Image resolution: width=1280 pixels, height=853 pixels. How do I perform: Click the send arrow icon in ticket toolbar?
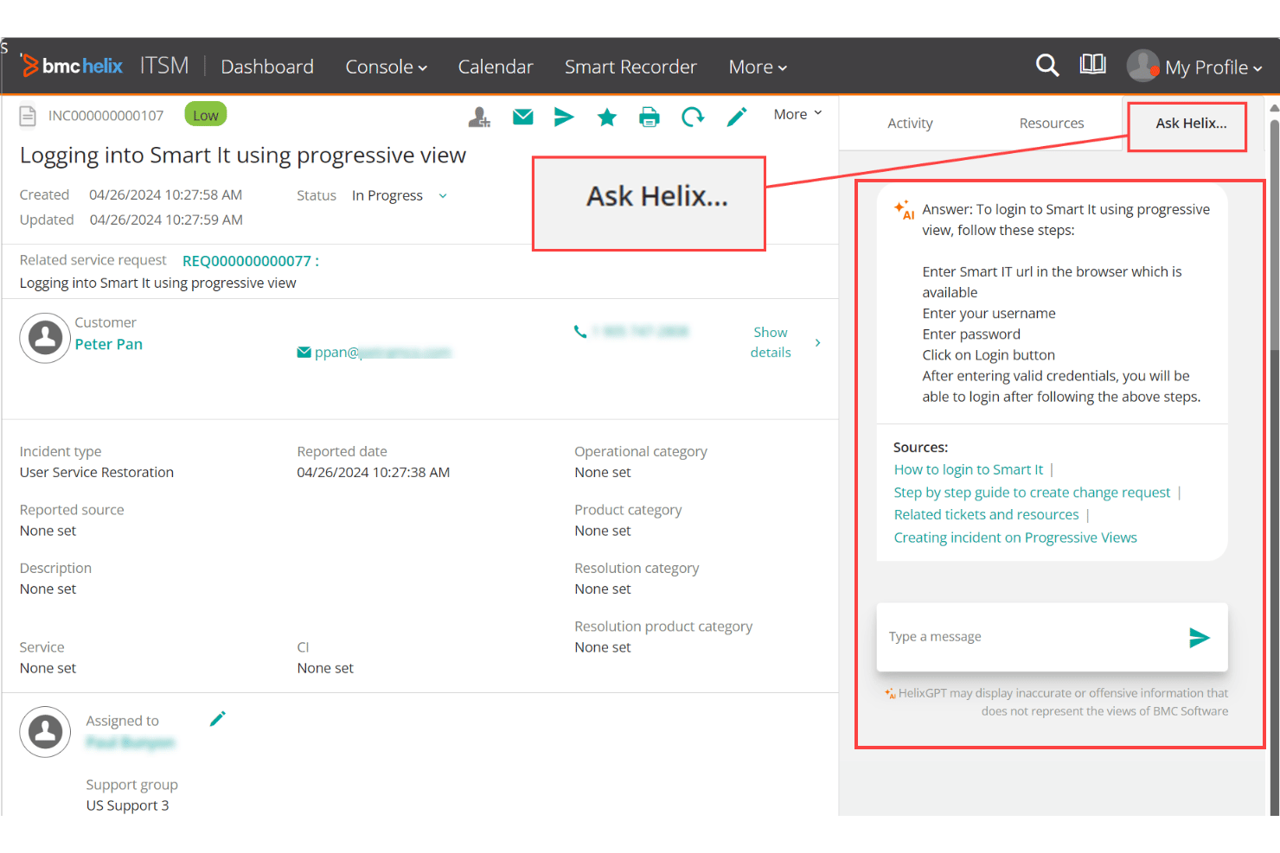[564, 117]
